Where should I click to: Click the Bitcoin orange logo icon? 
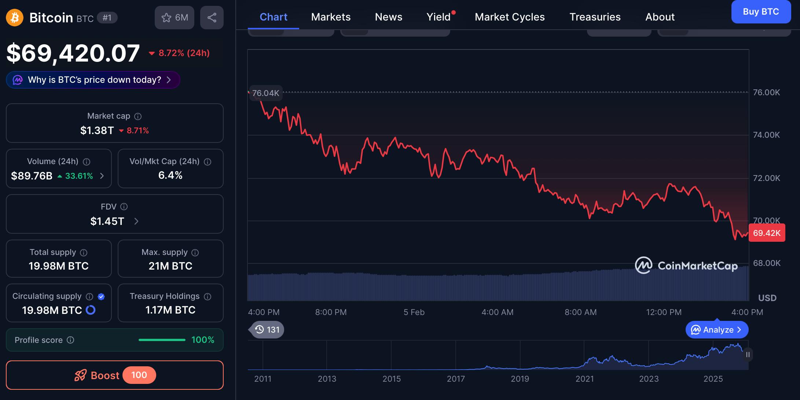(x=15, y=18)
